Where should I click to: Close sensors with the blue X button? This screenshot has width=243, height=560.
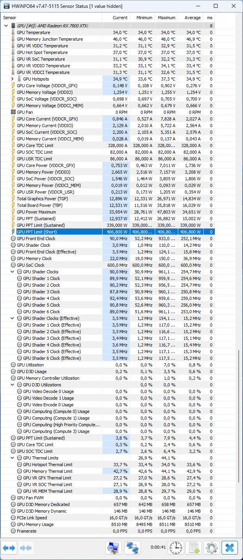click(230, 547)
